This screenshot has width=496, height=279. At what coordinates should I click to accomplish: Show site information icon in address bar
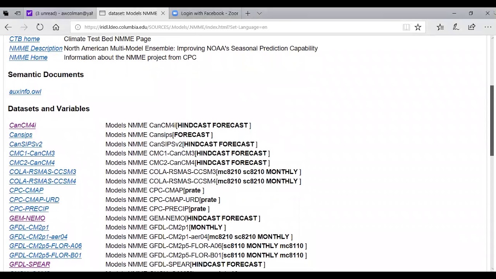pyautogui.click(x=77, y=27)
